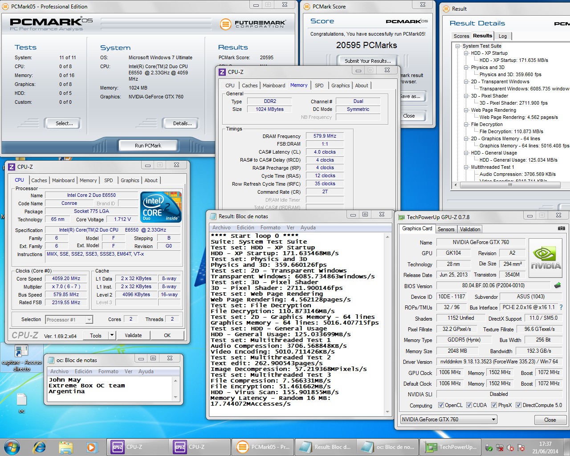Collapse the 'Web Page Rendering' node
This screenshot has width=570, height=456.
click(x=466, y=110)
